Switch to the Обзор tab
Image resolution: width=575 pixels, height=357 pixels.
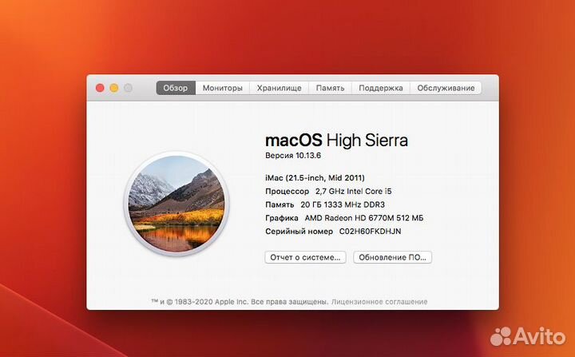176,88
